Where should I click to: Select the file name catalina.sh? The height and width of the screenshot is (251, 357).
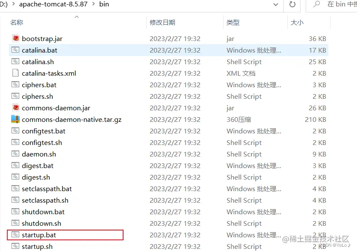pos(38,62)
